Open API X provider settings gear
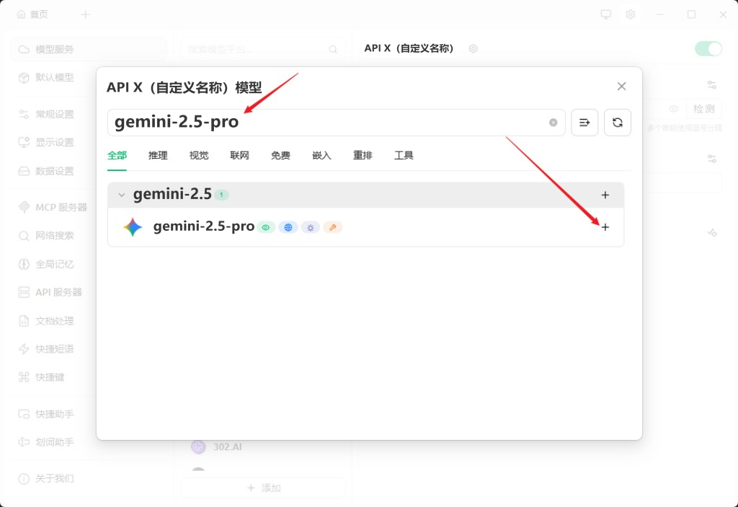This screenshot has width=738, height=507. point(473,48)
